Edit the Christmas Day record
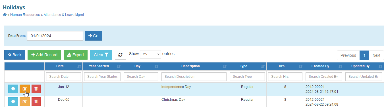This screenshot has height=107, width=386. tap(24, 101)
